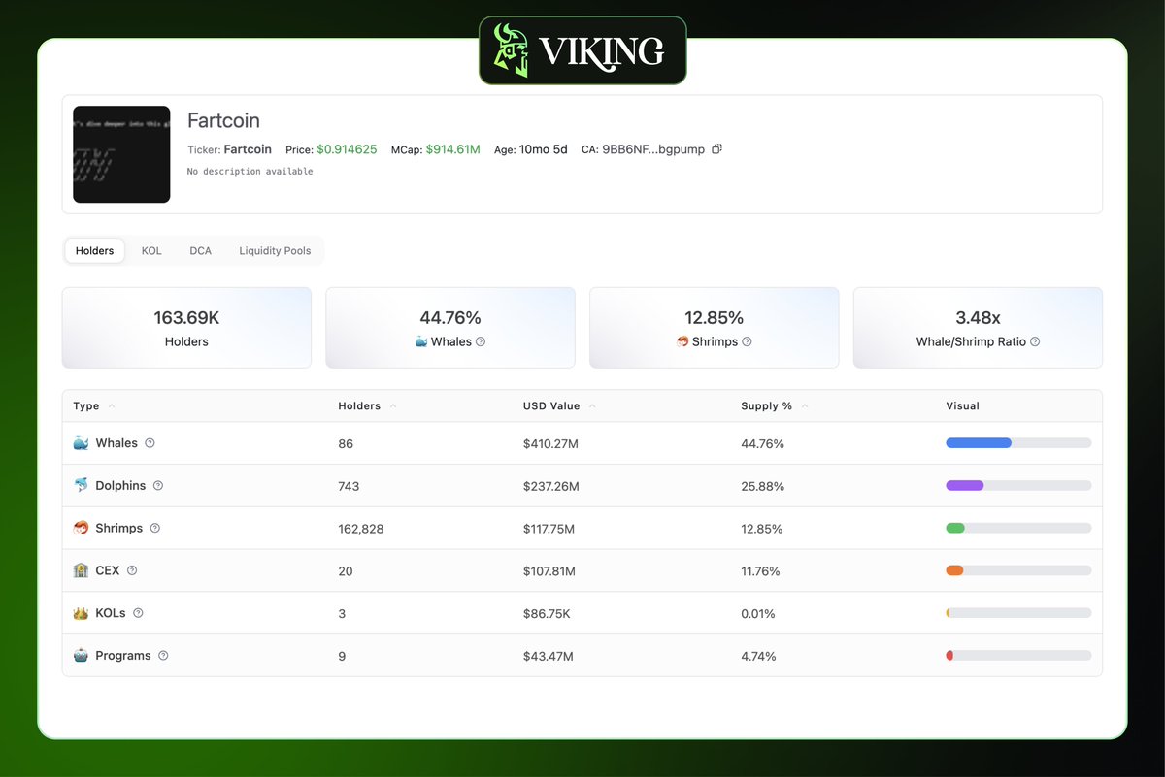Click help icon in CEX table row
This screenshot has height=777, width=1165.
pyautogui.click(x=132, y=570)
